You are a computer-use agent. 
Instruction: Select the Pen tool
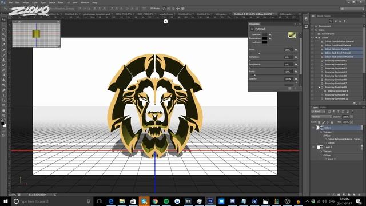point(4,90)
